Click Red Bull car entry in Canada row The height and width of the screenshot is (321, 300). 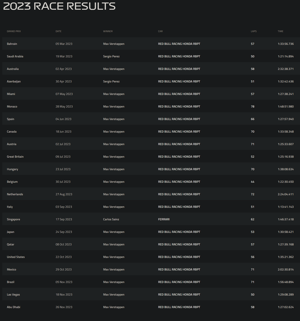pos(179,132)
